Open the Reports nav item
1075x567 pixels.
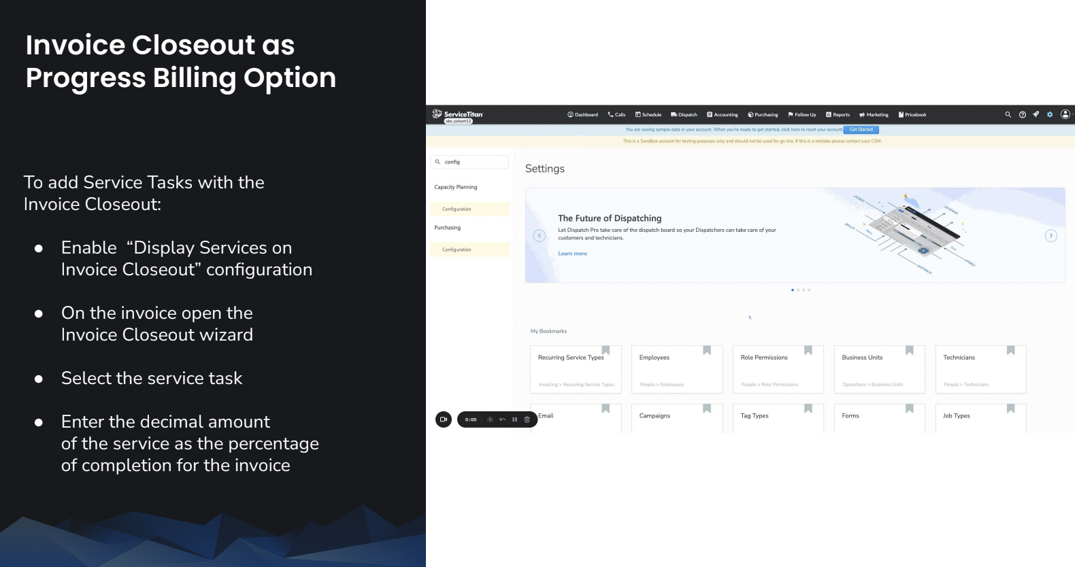tap(838, 115)
